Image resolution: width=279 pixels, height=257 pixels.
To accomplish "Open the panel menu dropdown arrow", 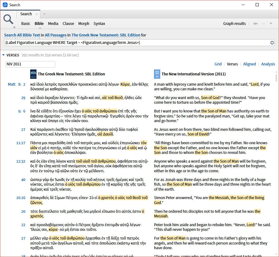I will click(x=271, y=23).
